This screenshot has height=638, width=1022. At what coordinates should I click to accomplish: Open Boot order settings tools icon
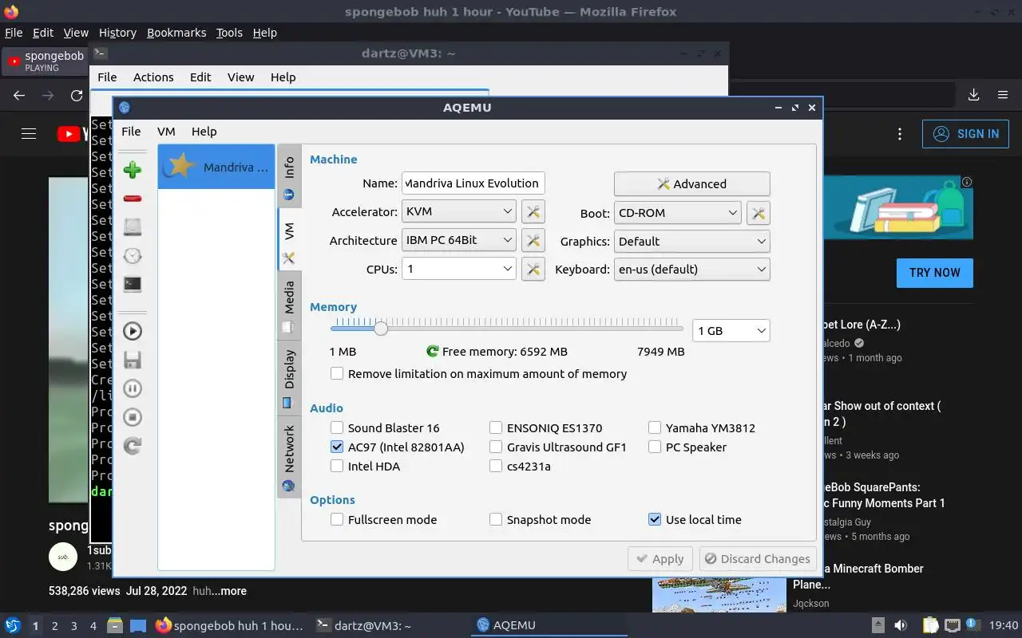point(758,213)
